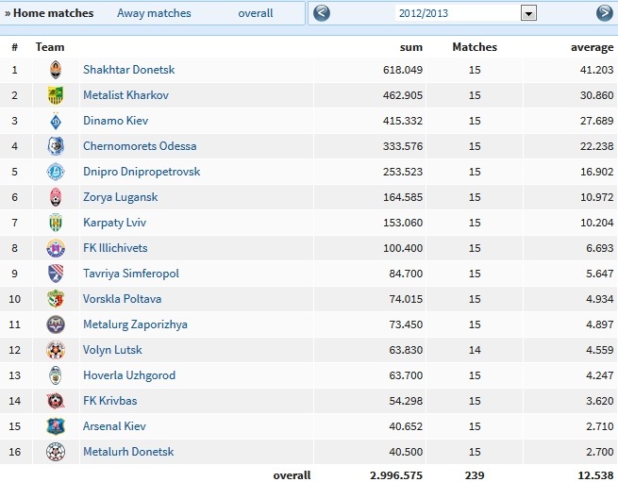Click the average column header
This screenshot has height=482, width=618.
[592, 48]
